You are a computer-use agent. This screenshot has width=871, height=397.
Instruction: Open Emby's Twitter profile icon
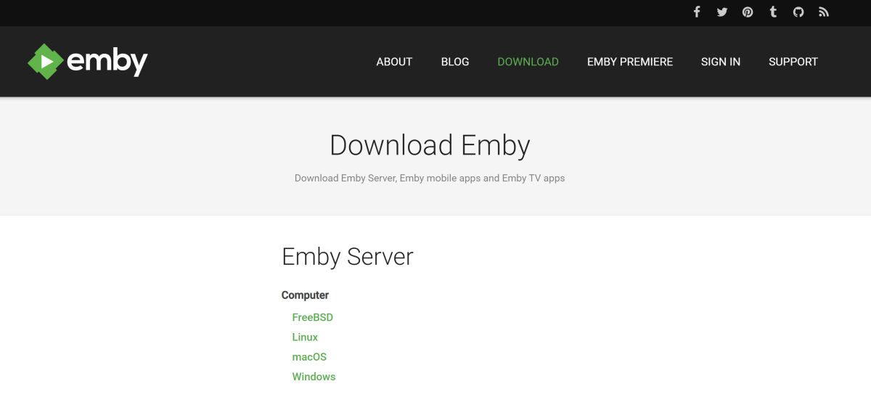tap(722, 12)
